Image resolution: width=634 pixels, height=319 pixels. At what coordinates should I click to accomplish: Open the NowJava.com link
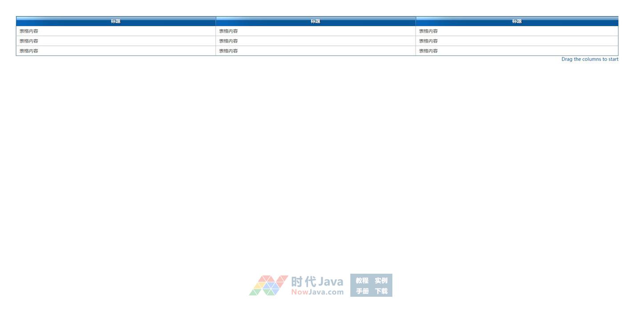tap(317, 292)
